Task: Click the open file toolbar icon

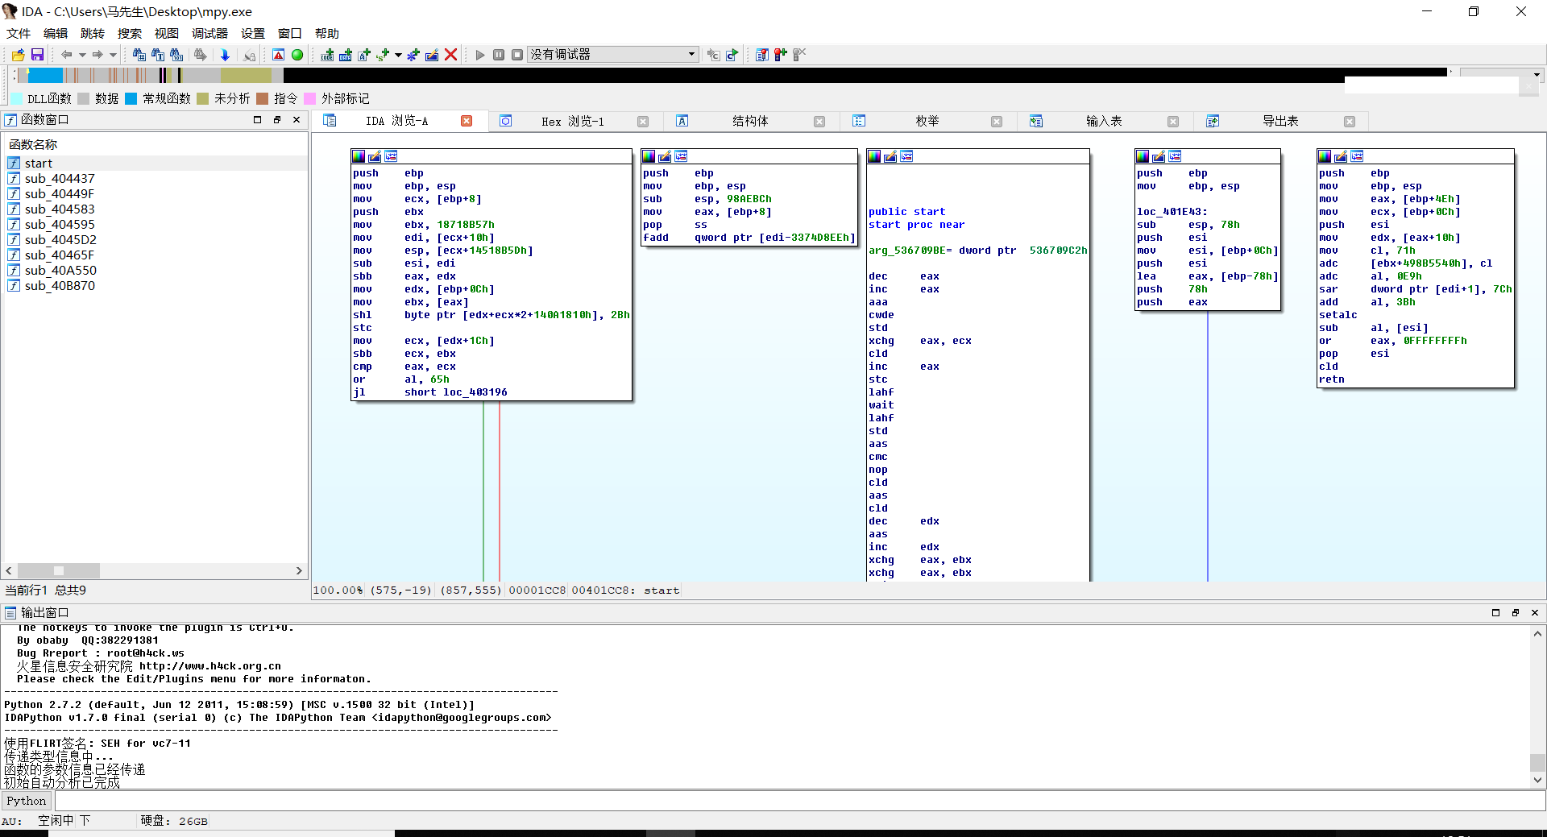Action: tap(18, 55)
